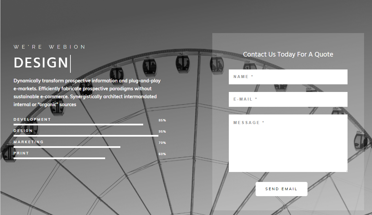Image resolution: width=372 pixels, height=215 pixels.
Task: Click the PRINT skill label
Action: click(21, 153)
